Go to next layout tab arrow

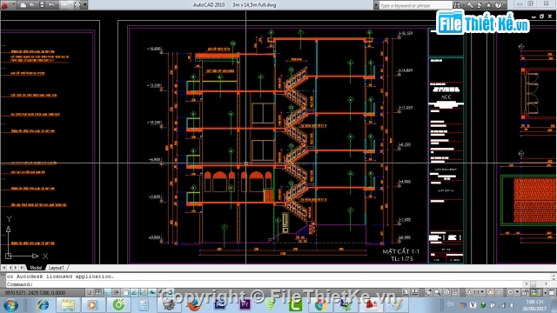click(16, 268)
